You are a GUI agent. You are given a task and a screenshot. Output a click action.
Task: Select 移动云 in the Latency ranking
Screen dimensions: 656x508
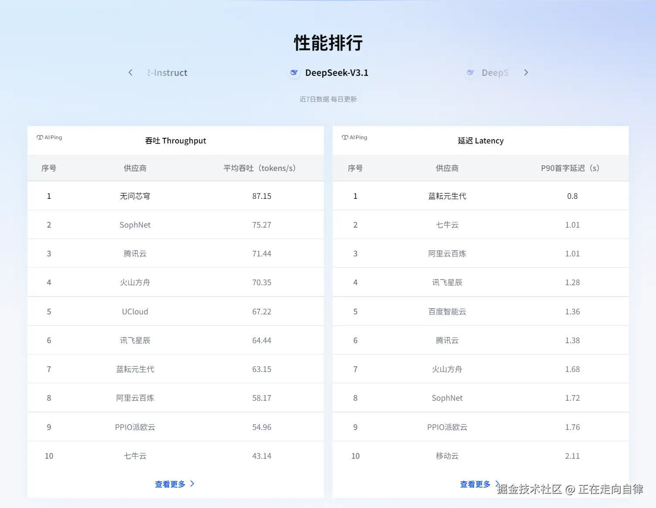coord(447,456)
